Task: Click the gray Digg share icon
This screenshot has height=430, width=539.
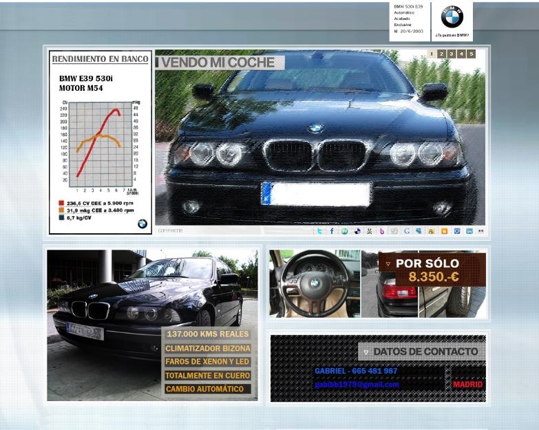Action: click(x=394, y=231)
